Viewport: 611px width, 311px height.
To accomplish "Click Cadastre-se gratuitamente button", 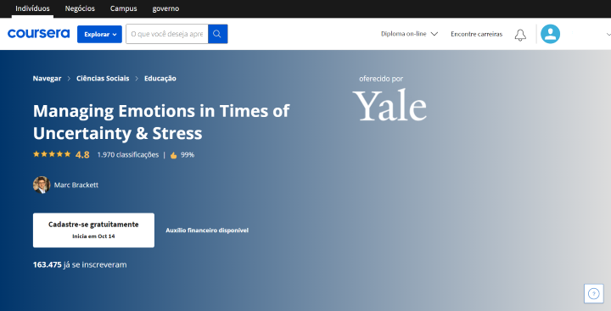I will coord(93,230).
